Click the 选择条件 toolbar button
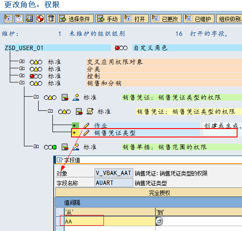The height and width of the screenshot is (231, 242). coord(75,19)
